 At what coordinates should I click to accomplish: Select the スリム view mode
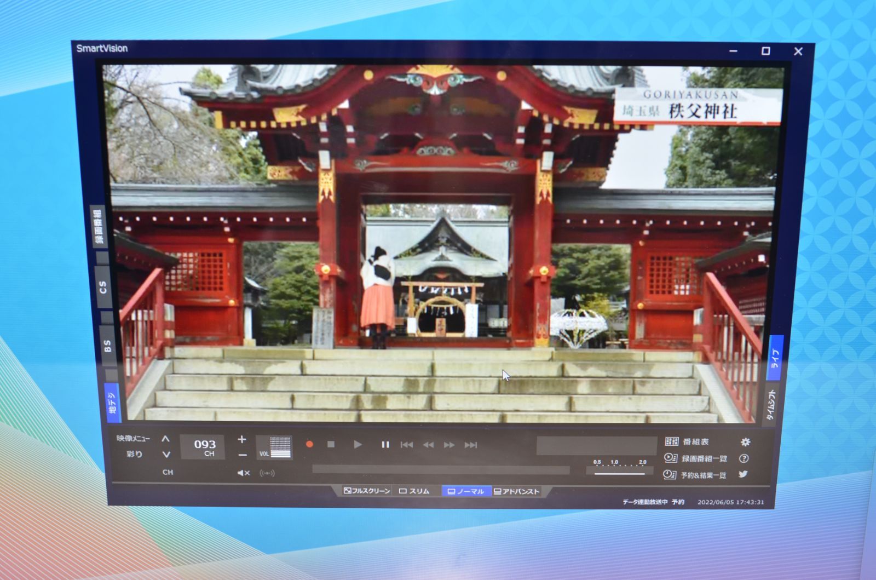click(414, 491)
